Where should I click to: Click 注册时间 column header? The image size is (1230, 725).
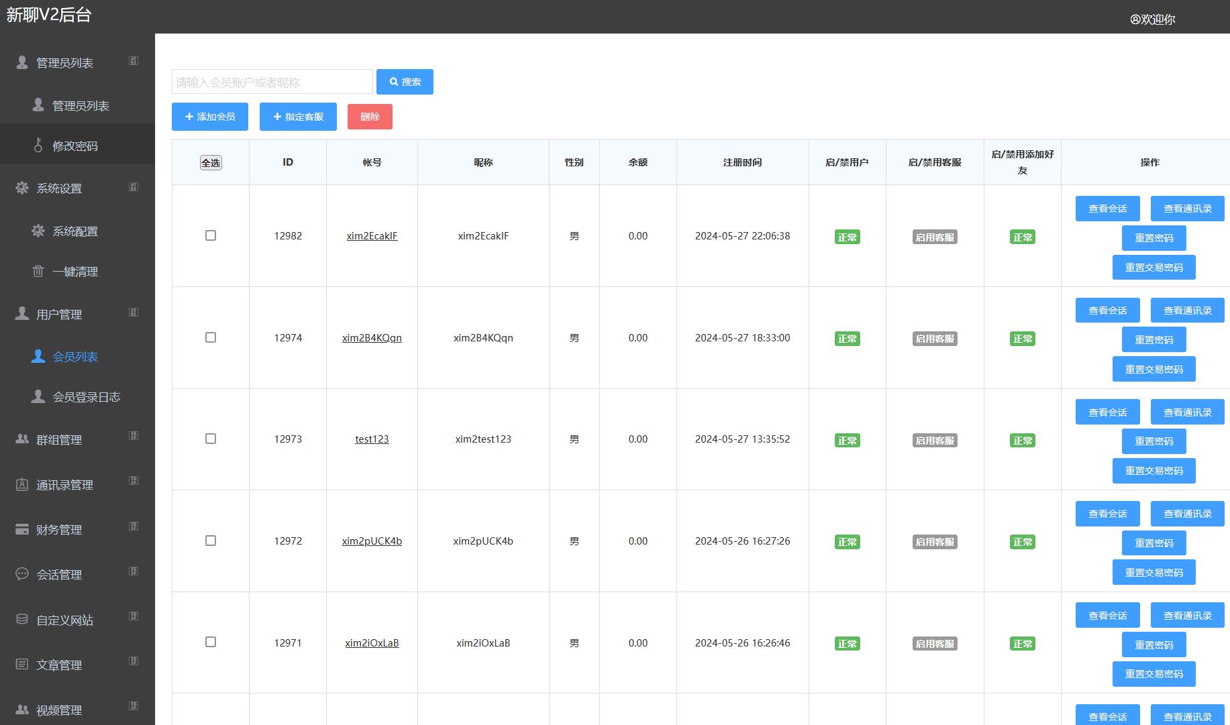coord(742,162)
